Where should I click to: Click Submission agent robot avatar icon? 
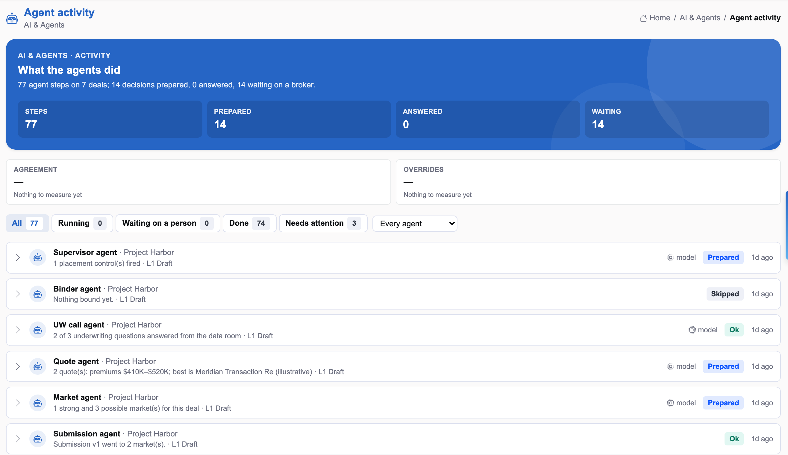click(x=38, y=439)
